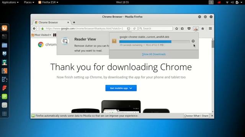Open the Wi-Fi network indicator
This screenshot has width=245, height=137.
click(x=227, y=2)
